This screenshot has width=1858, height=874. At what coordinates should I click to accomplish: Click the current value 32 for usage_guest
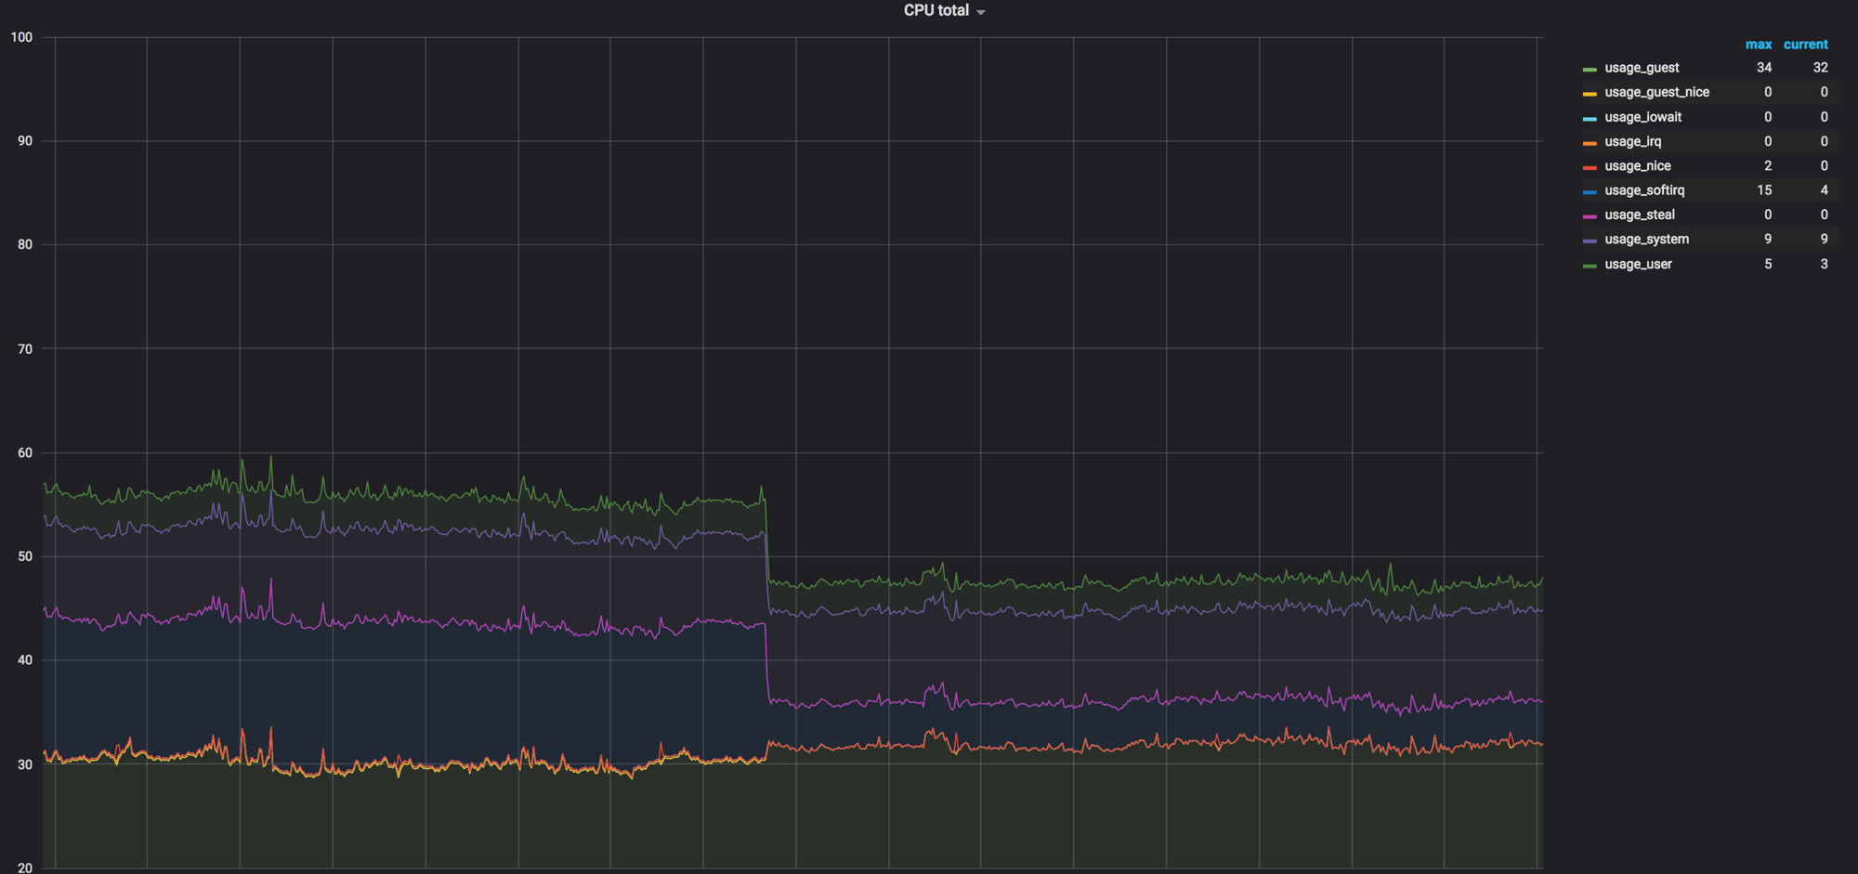tap(1820, 68)
